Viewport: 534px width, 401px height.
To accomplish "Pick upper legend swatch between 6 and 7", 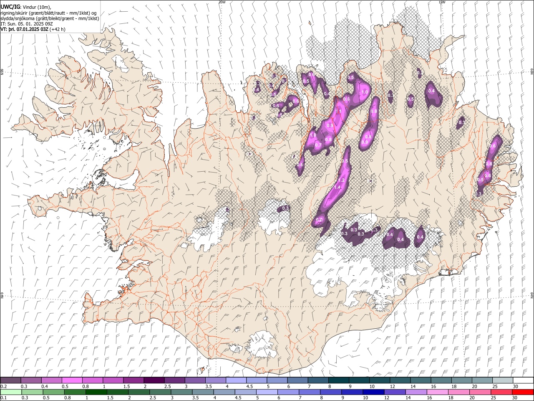I will (x=297, y=380).
